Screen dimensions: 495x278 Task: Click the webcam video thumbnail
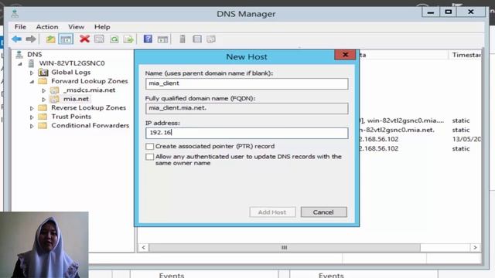pyautogui.click(x=44, y=245)
